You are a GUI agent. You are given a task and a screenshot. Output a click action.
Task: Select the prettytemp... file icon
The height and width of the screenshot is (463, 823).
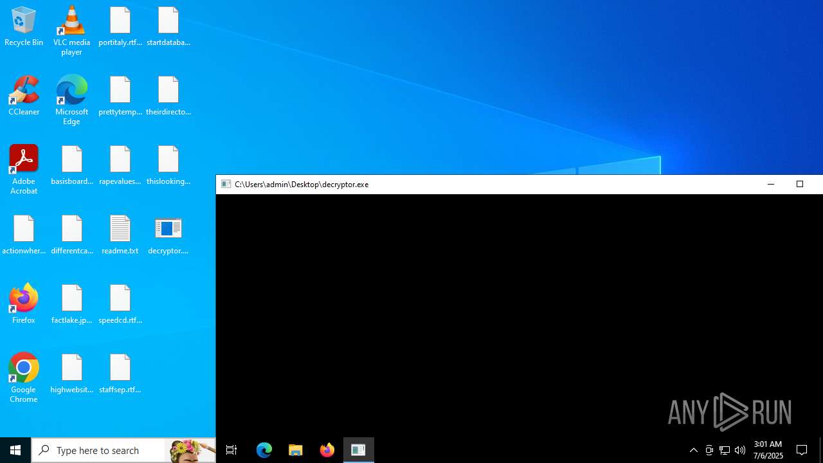[120, 96]
